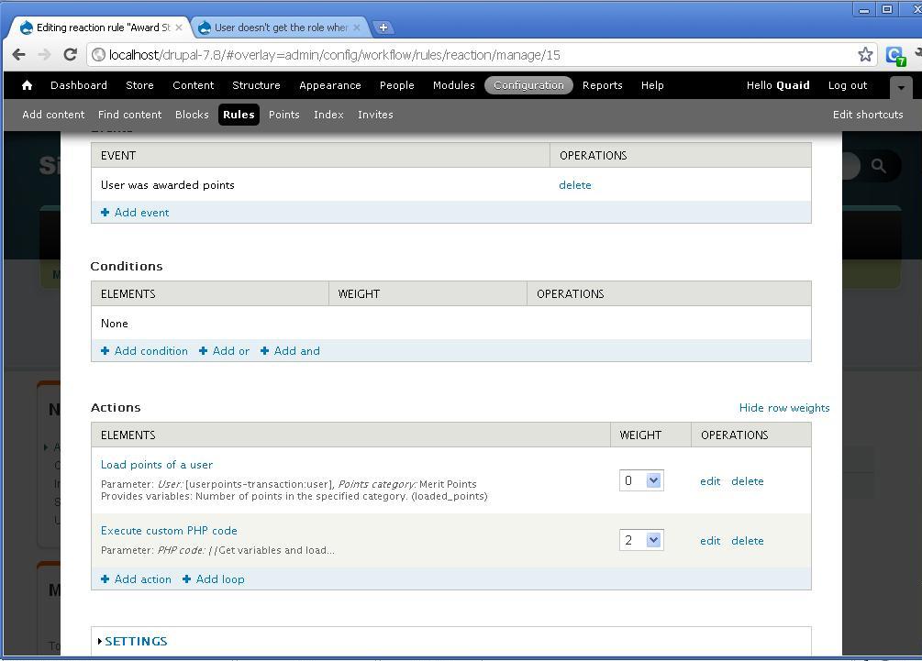Screen dimensions: 922x661
Task: Click the Add content shortcut
Action: click(53, 115)
